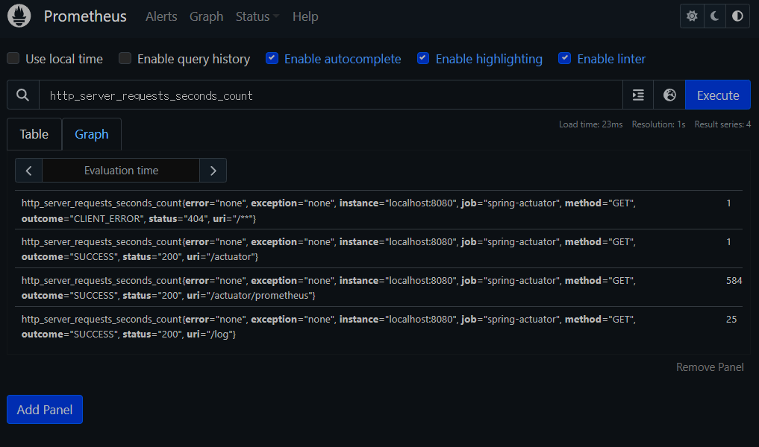This screenshot has height=447, width=759.
Task: Switch to dark theme moon icon
Action: pos(714,16)
